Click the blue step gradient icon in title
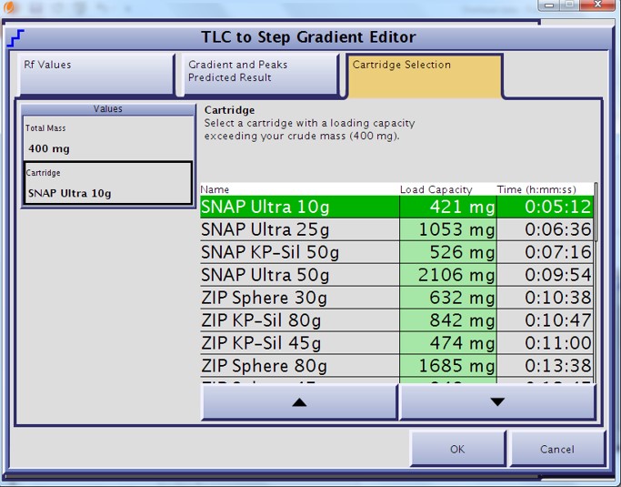The width and height of the screenshot is (621, 487). click(x=15, y=38)
